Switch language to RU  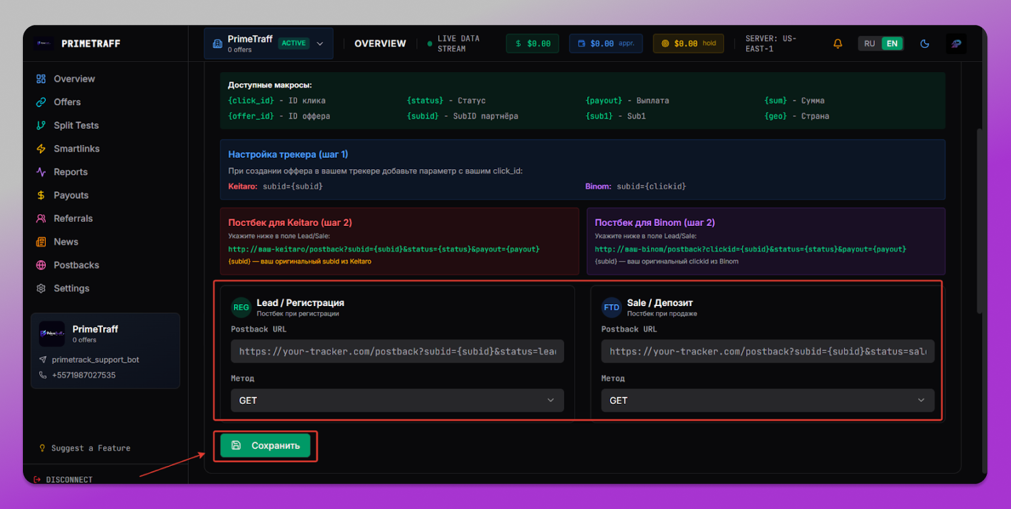click(x=869, y=44)
